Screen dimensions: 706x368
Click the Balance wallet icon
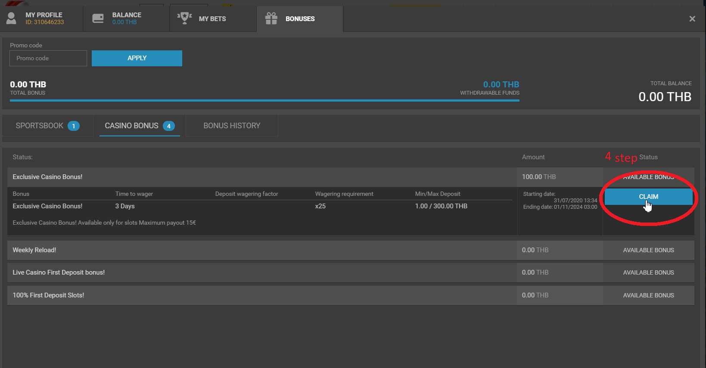(x=98, y=19)
